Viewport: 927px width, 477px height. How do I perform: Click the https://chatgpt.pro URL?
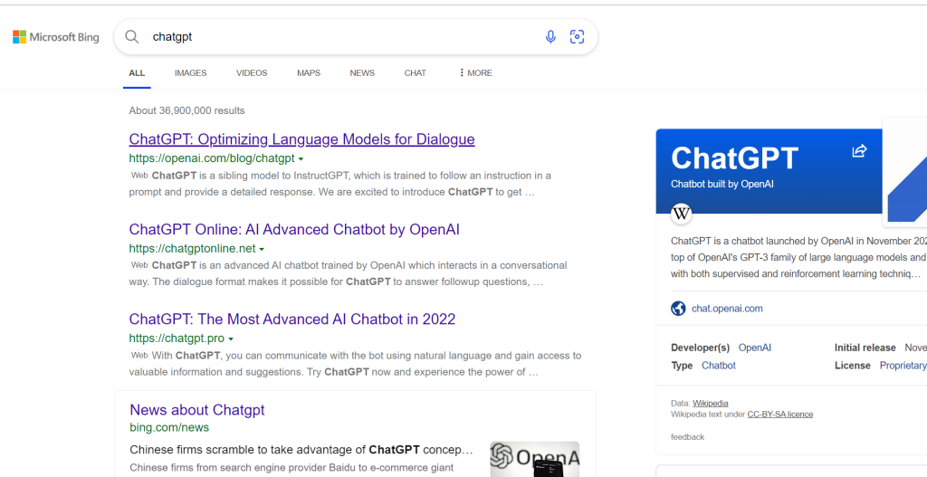point(177,339)
